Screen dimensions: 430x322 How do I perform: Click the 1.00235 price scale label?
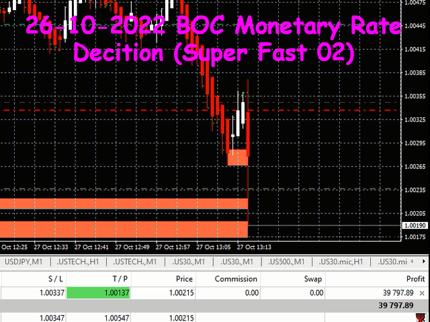[x=417, y=190]
